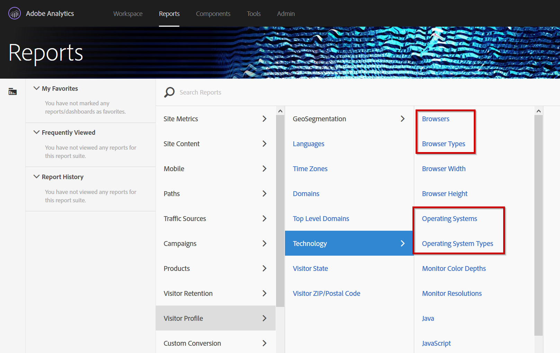Screen dimensions: 560x353
Task: Open the Browsers report
Action: pyautogui.click(x=436, y=119)
